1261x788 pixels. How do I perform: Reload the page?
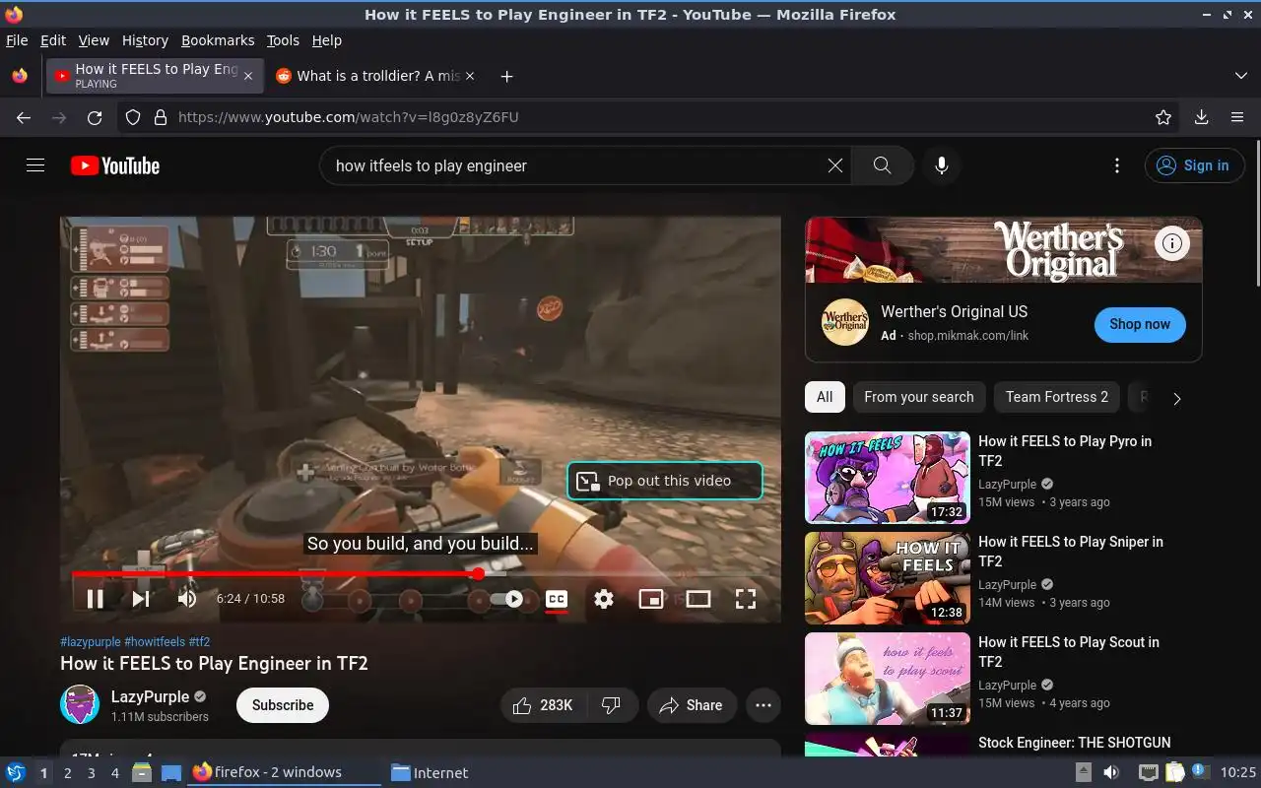95,117
